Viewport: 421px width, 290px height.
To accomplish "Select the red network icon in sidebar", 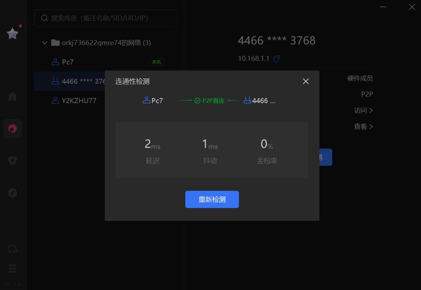I will click(13, 129).
